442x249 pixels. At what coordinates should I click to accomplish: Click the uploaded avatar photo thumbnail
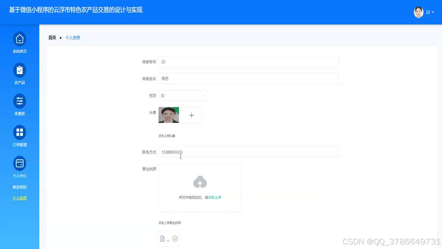click(x=168, y=115)
